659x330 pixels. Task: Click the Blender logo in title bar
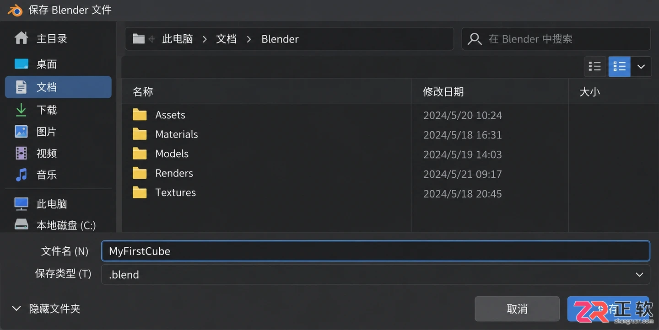15,10
